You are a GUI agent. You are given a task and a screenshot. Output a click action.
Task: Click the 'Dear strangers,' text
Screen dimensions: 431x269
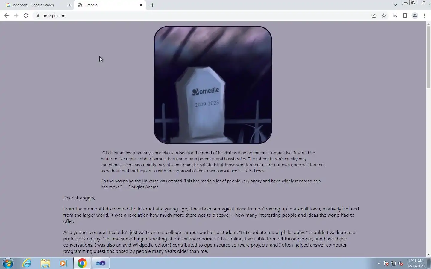(79, 198)
